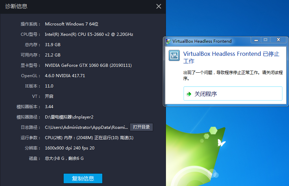Close the VirtualBox Headless Frontend dialog window

pos(278,40)
